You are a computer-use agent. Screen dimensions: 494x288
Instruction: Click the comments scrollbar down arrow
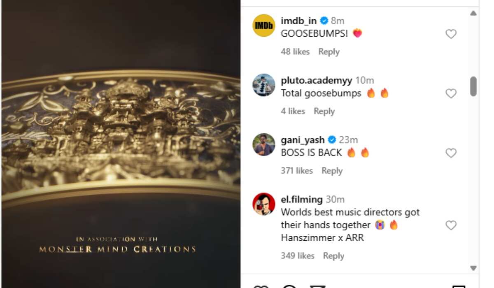click(473, 268)
